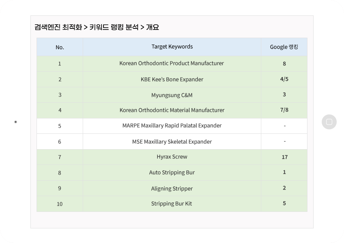
Task: Select the "Target Keywords" column header
Action: (172, 47)
